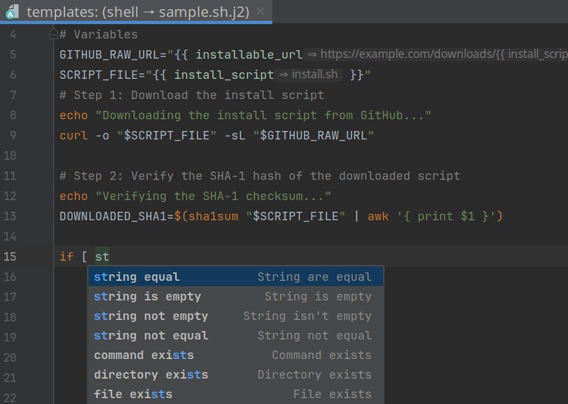568x404 pixels.
Task: Place cursor on GITHUB_RAW_URL variable definition
Action: click(x=109, y=55)
